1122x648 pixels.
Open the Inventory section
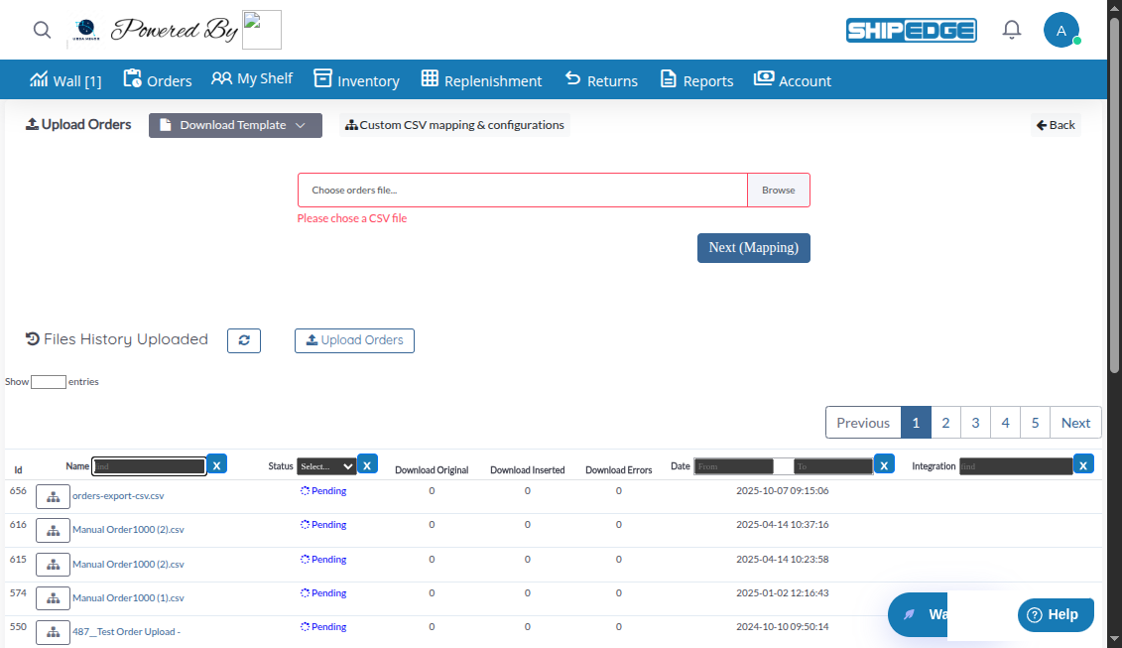[356, 79]
